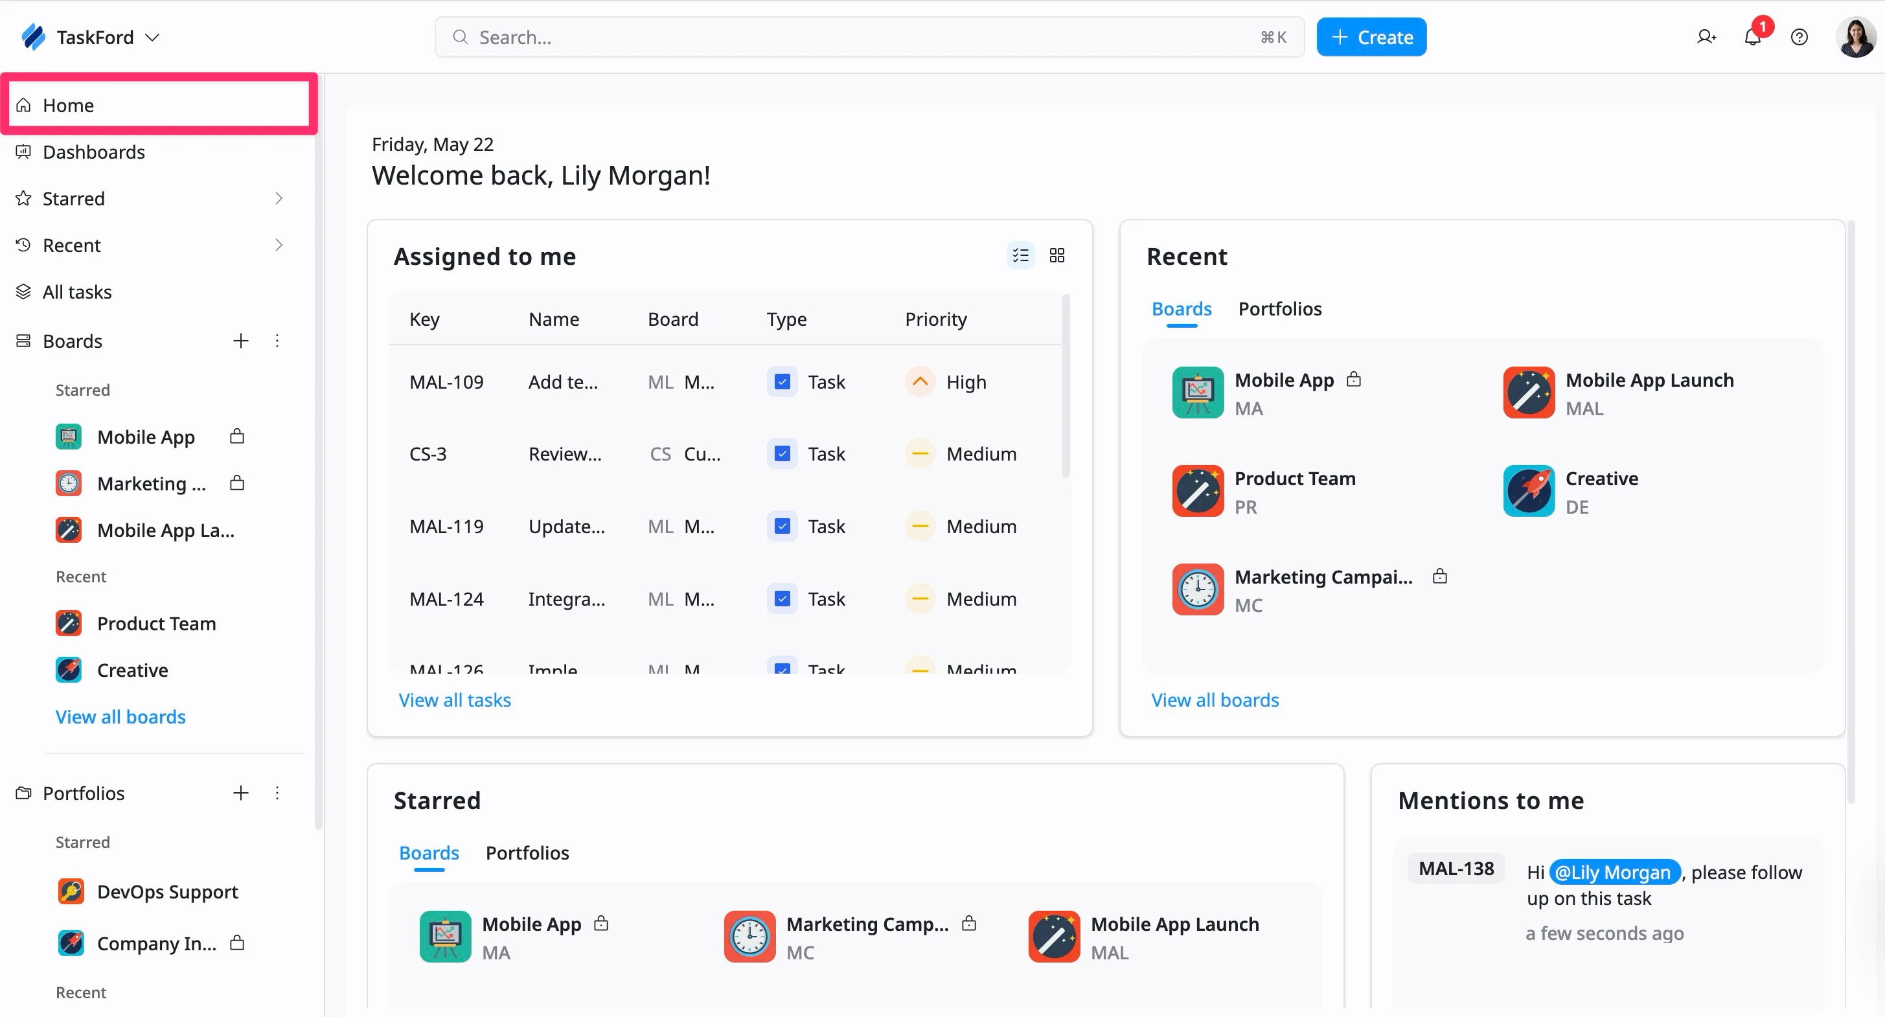Click the Assigned to me table scrollbar
The width and height of the screenshot is (1885, 1017).
pyautogui.click(x=1066, y=386)
